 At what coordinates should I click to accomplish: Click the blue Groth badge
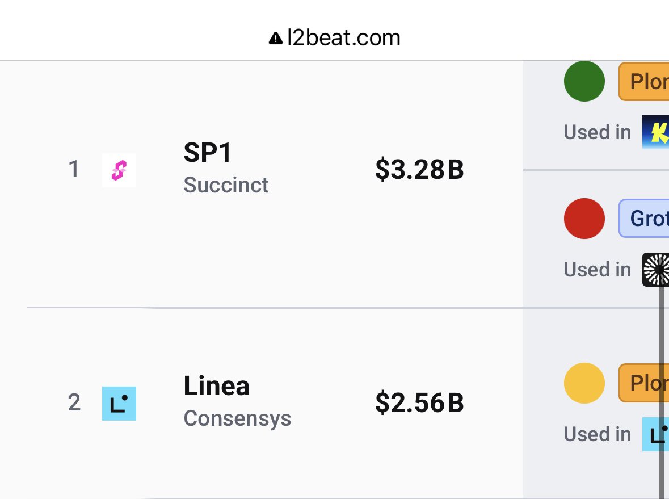(644, 218)
